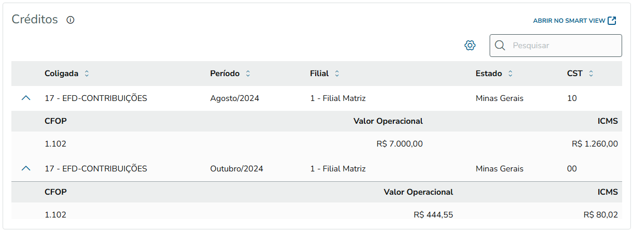Sort by Estado column arrows

point(510,74)
